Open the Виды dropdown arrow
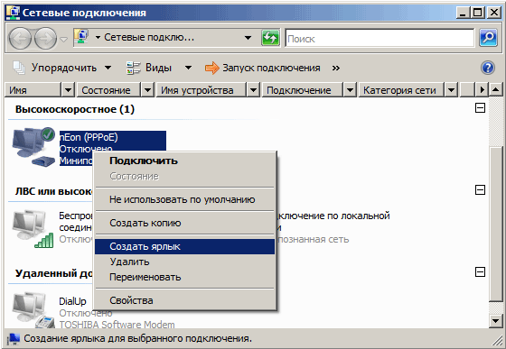 pos(188,68)
